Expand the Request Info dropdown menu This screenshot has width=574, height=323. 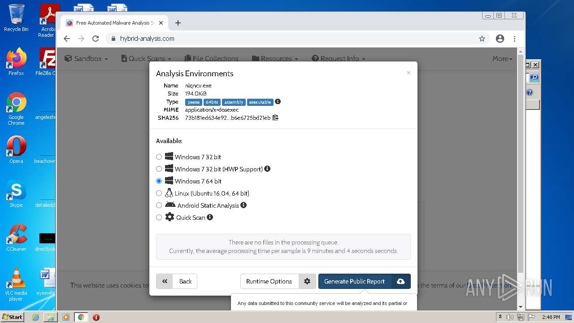click(339, 59)
